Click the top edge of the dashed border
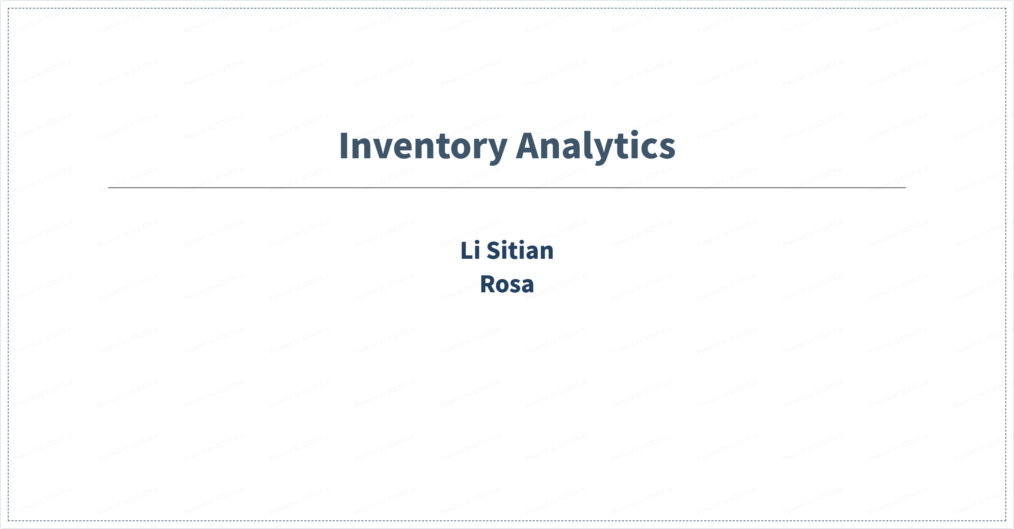The image size is (1014, 529). pyautogui.click(x=507, y=8)
